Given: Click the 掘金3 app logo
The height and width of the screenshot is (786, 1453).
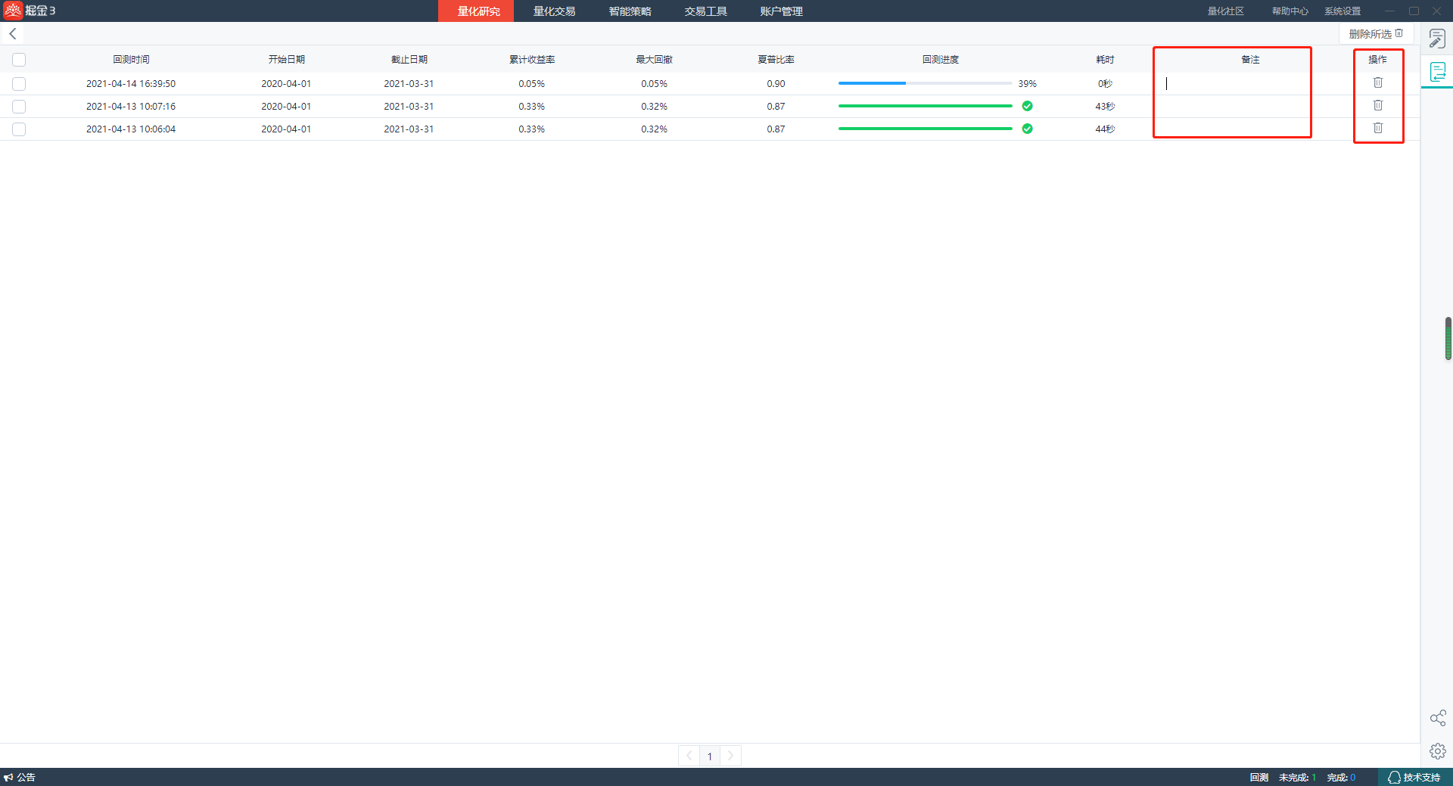Looking at the screenshot, I should pyautogui.click(x=29, y=11).
